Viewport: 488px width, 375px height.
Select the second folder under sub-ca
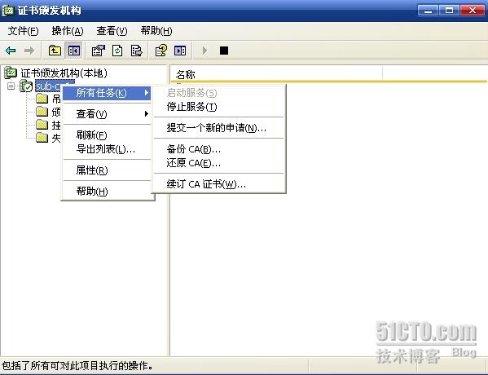[x=42, y=112]
